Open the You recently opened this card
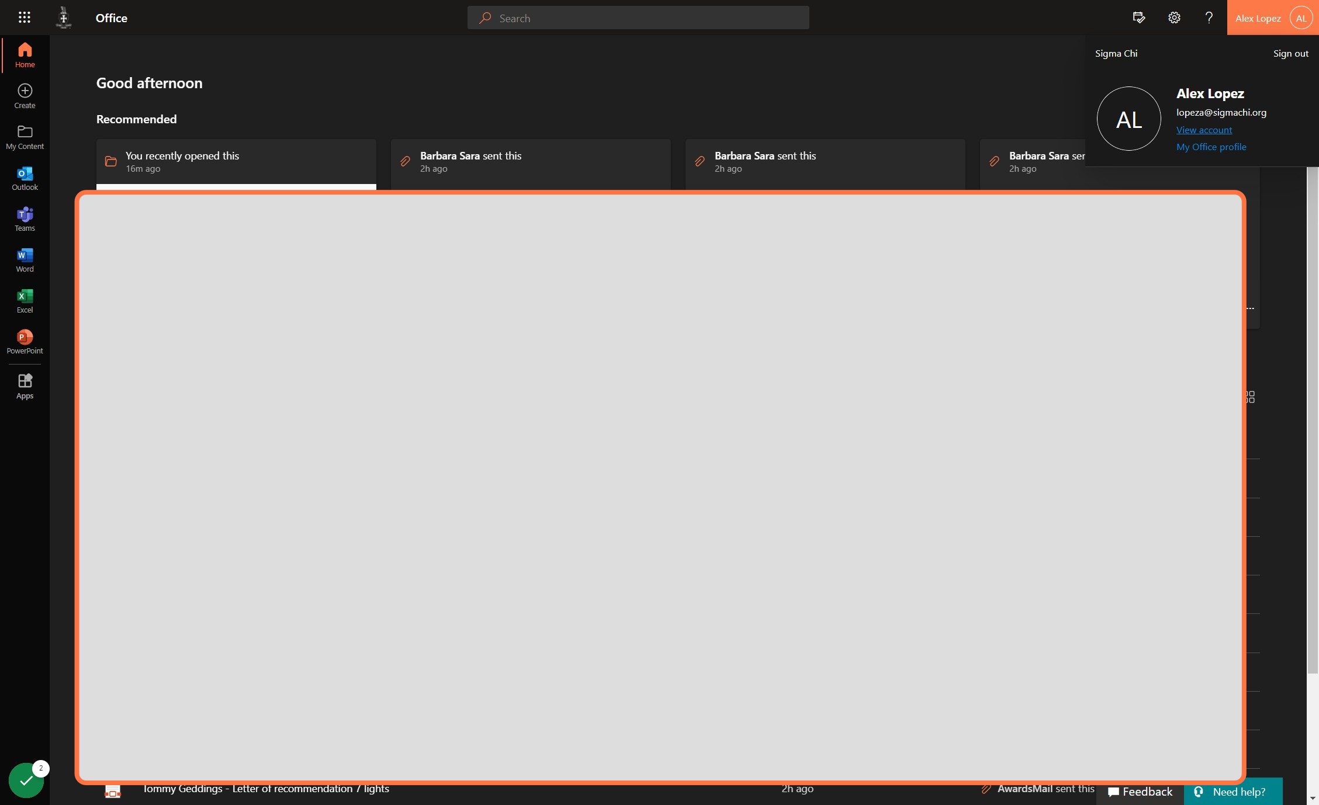The image size is (1319, 805). [236, 164]
